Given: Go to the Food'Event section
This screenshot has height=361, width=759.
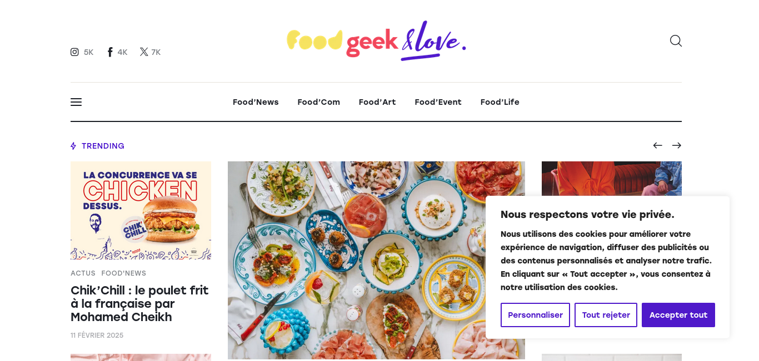Looking at the screenshot, I should (x=438, y=102).
